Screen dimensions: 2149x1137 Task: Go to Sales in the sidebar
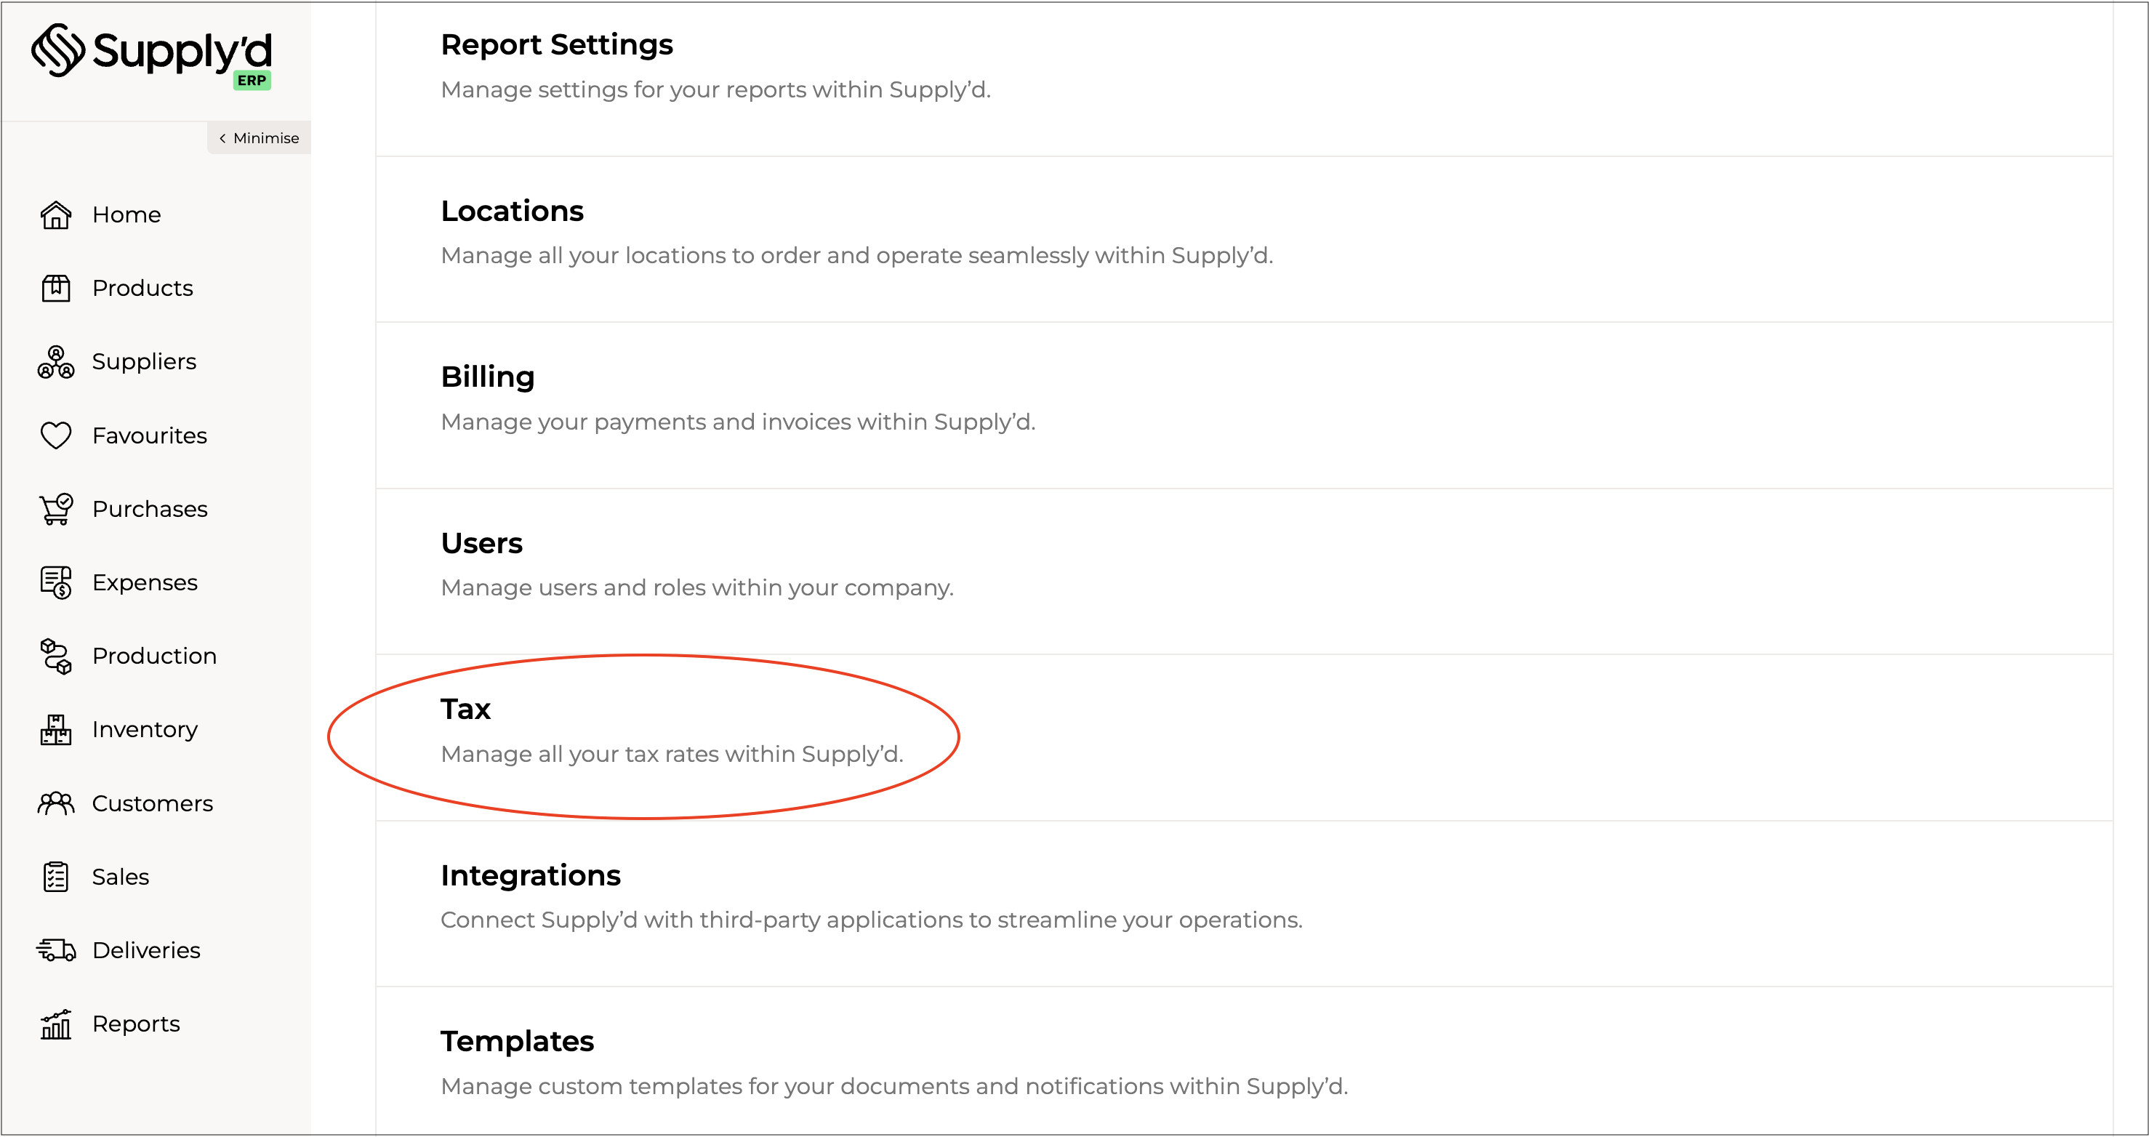[120, 877]
